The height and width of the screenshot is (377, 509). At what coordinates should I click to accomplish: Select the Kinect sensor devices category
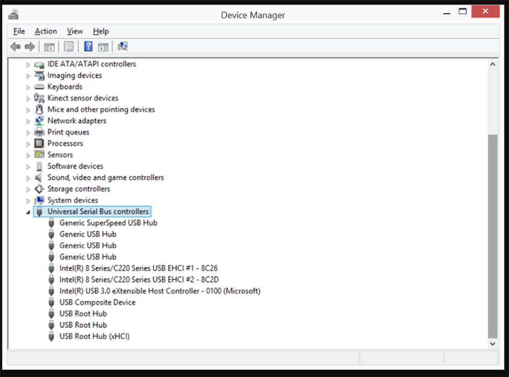coord(82,98)
